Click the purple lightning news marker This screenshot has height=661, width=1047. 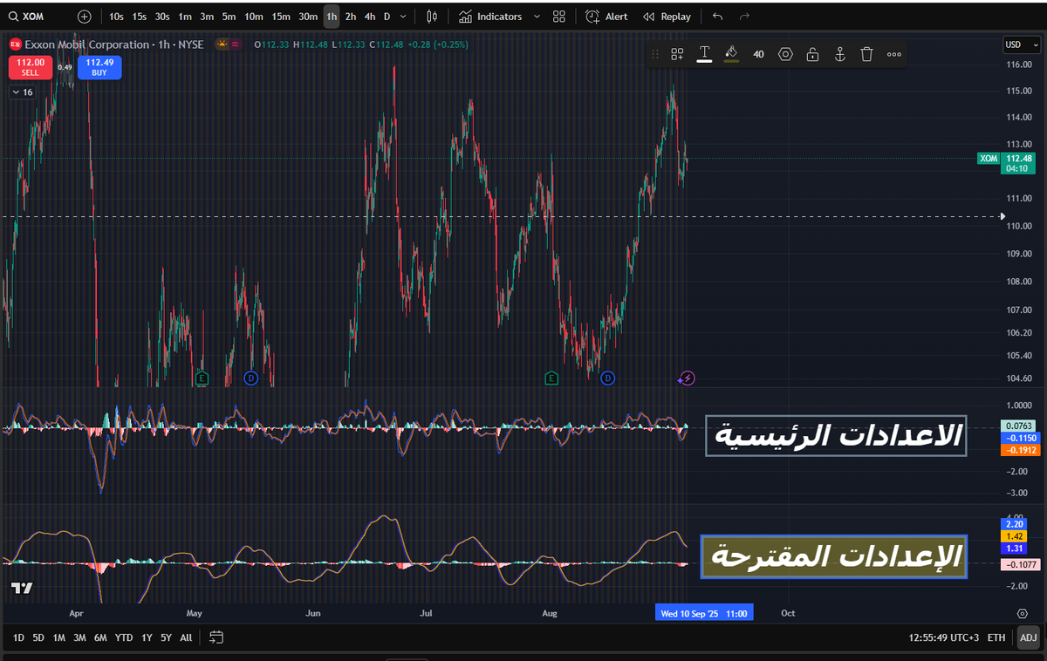point(687,378)
